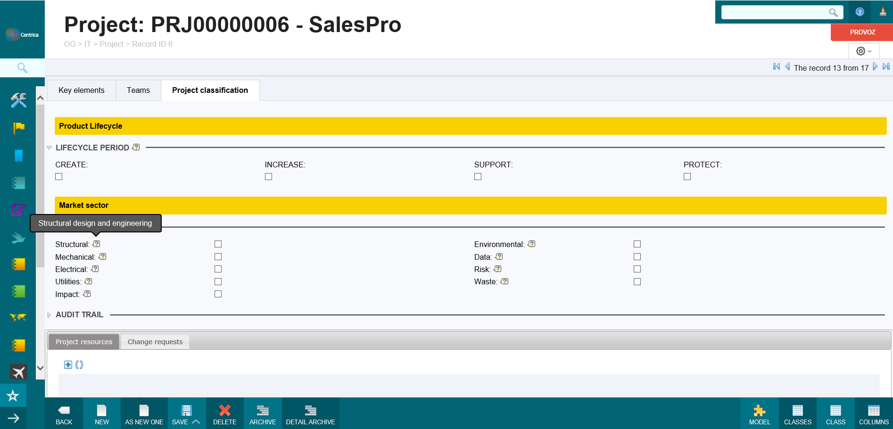Click the Data field help icon

click(x=499, y=256)
